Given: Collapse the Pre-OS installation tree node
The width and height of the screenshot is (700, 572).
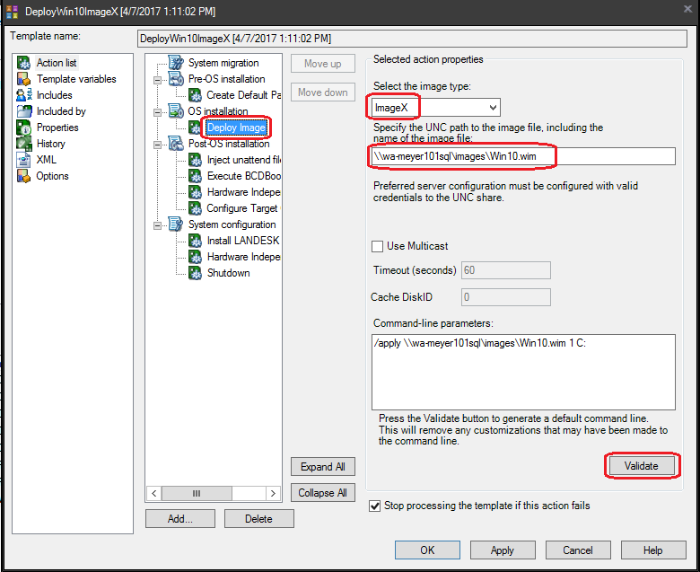Looking at the screenshot, I should click(x=157, y=81).
